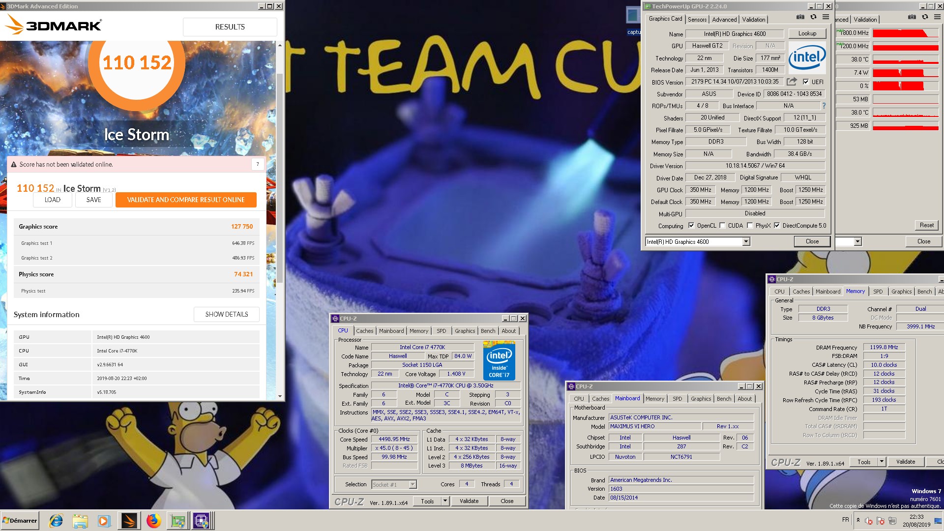
Task: Toggle the CUDA checkbox
Action: (722, 226)
